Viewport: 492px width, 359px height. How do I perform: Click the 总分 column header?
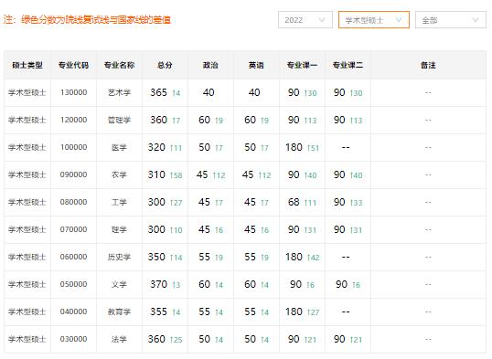pos(165,65)
